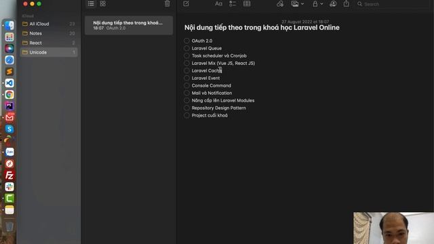This screenshot has width=434, height=244.
Task: Open the red mail app in Dock
Action: pyautogui.click(x=9, y=117)
